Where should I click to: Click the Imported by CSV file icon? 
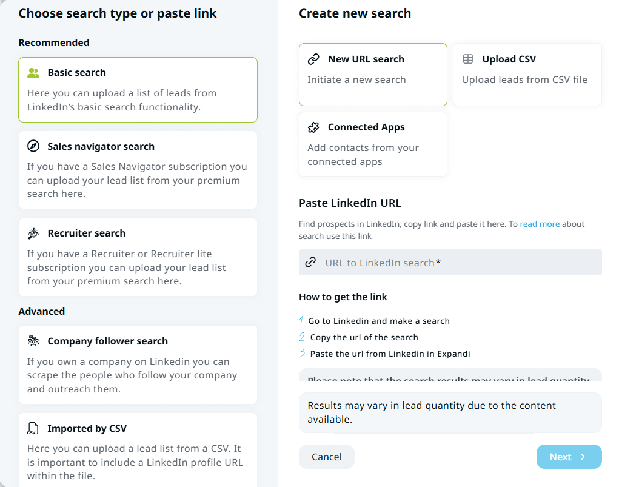(33, 429)
